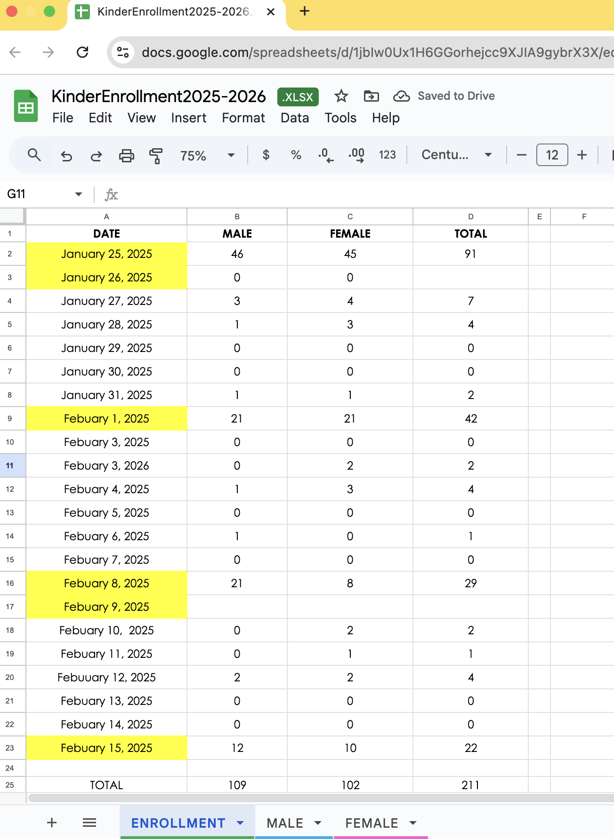Open ENROLLMENT sheet tab options arrow
Viewport: 614px width, 839px height.
click(240, 823)
